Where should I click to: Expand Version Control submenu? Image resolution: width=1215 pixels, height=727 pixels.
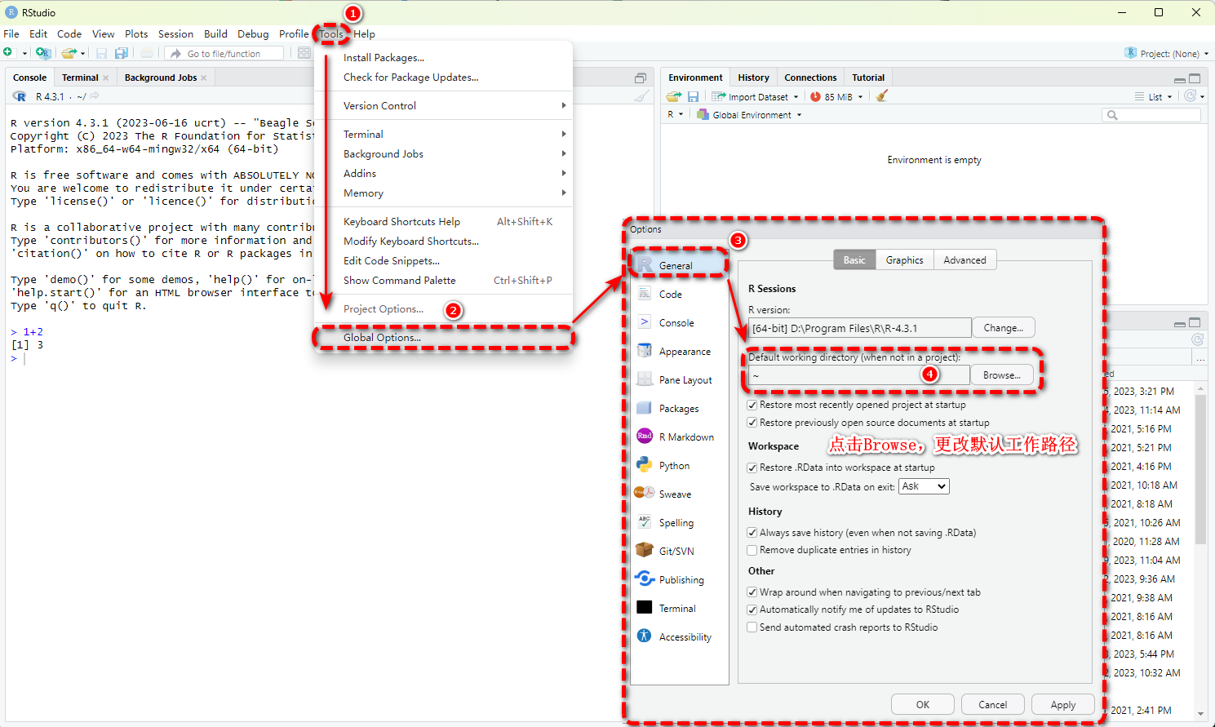(x=443, y=105)
